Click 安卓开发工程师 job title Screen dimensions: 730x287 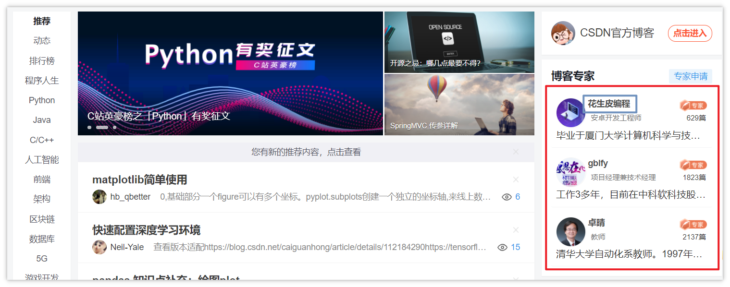[616, 118]
